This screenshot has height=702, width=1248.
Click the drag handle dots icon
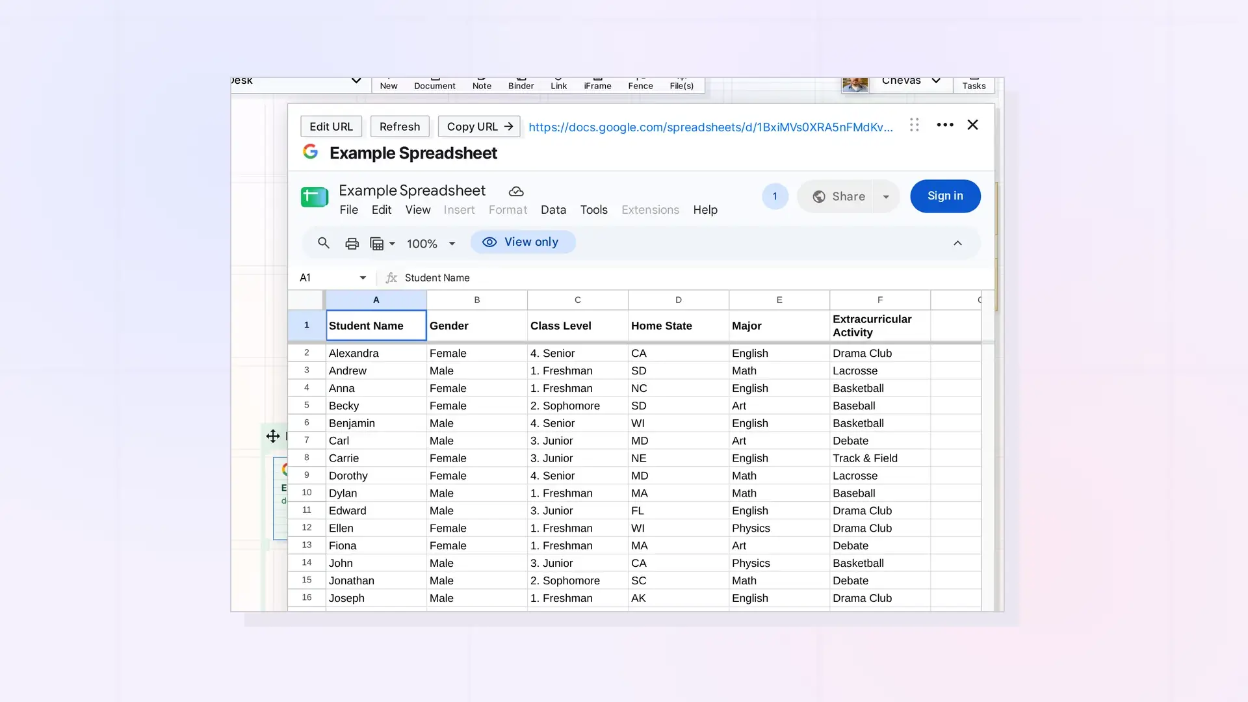(x=915, y=125)
